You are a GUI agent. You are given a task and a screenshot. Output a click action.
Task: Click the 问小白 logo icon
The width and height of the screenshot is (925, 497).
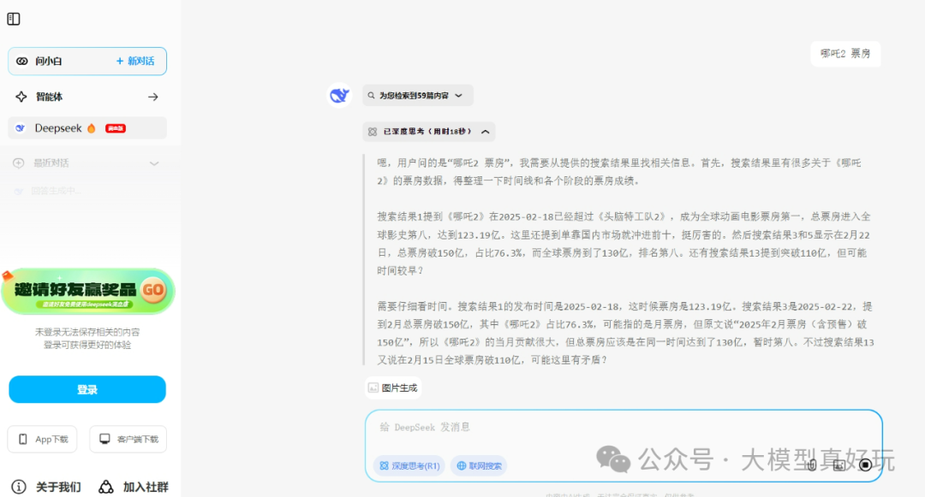(x=21, y=62)
